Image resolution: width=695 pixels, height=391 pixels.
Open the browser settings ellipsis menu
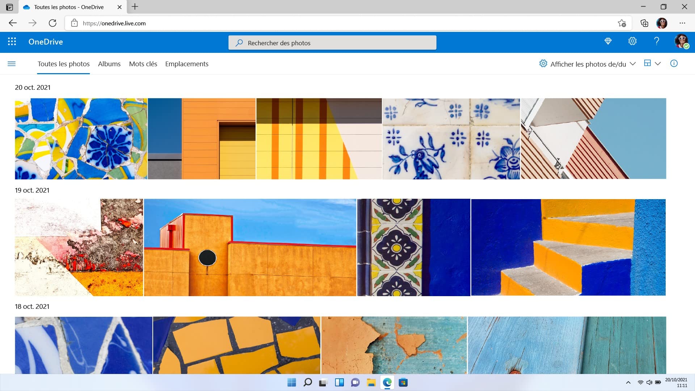pyautogui.click(x=682, y=23)
